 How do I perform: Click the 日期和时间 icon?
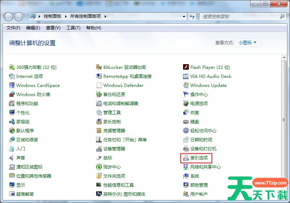click(186, 140)
